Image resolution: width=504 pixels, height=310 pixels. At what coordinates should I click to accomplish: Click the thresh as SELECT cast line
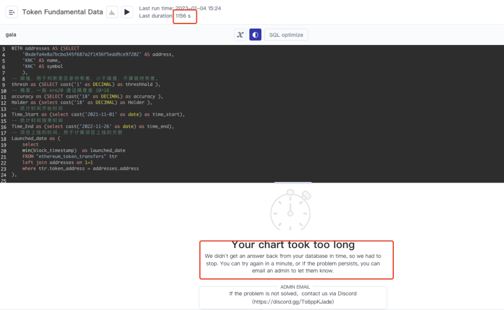tap(86, 84)
